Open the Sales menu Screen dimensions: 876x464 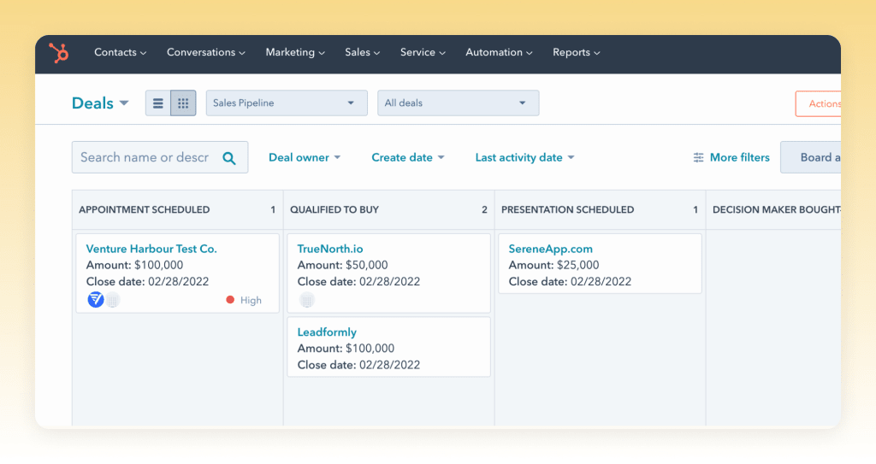point(362,52)
